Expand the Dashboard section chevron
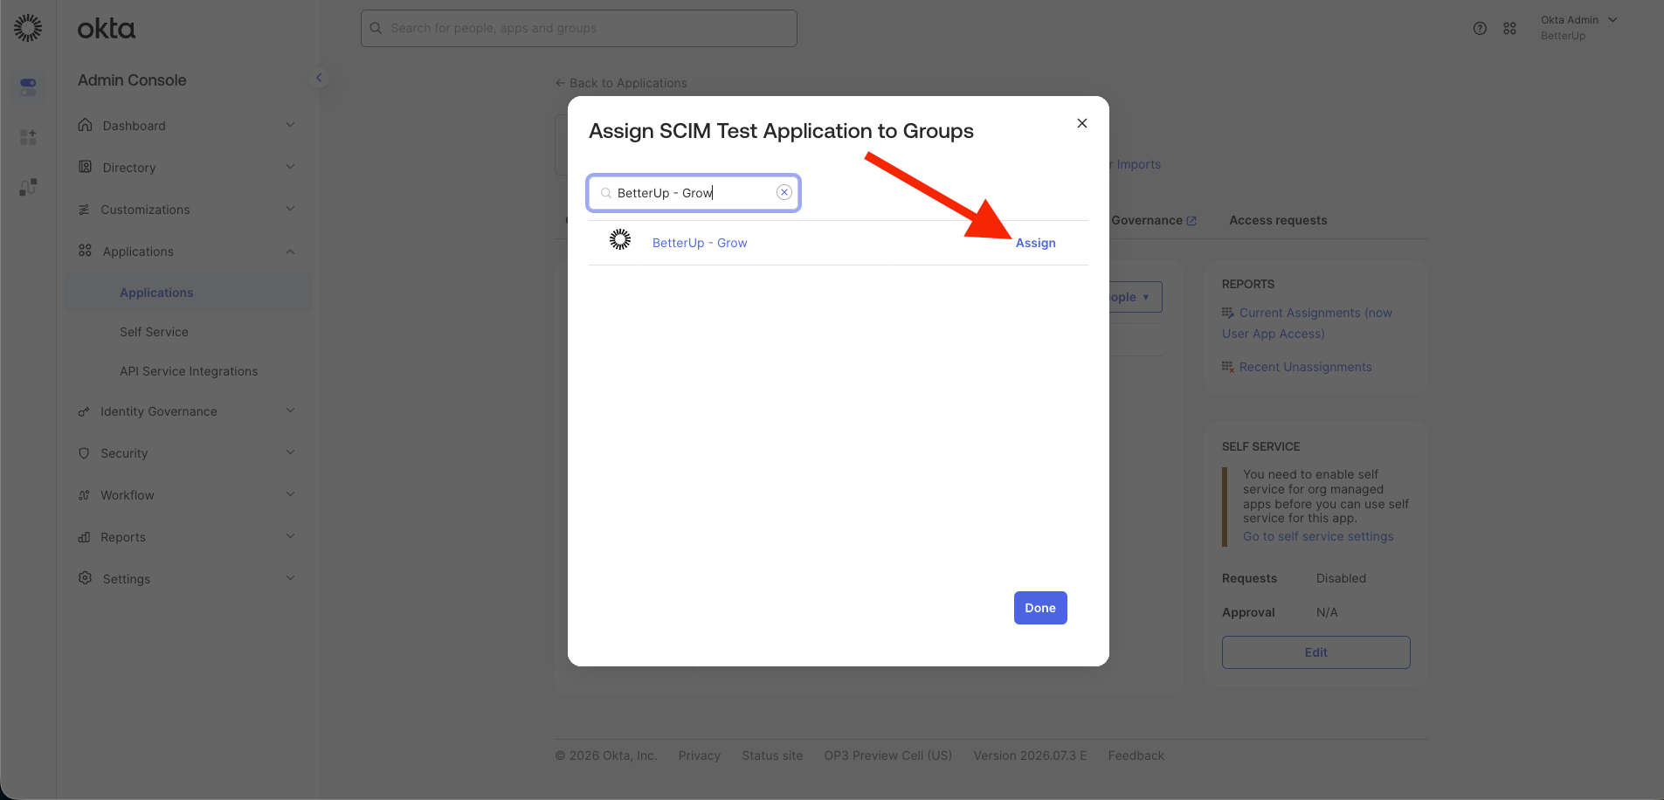 point(290,125)
